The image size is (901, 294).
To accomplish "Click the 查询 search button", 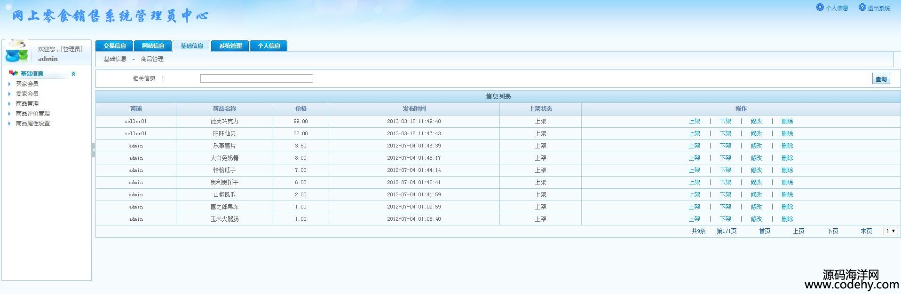I will click(881, 79).
